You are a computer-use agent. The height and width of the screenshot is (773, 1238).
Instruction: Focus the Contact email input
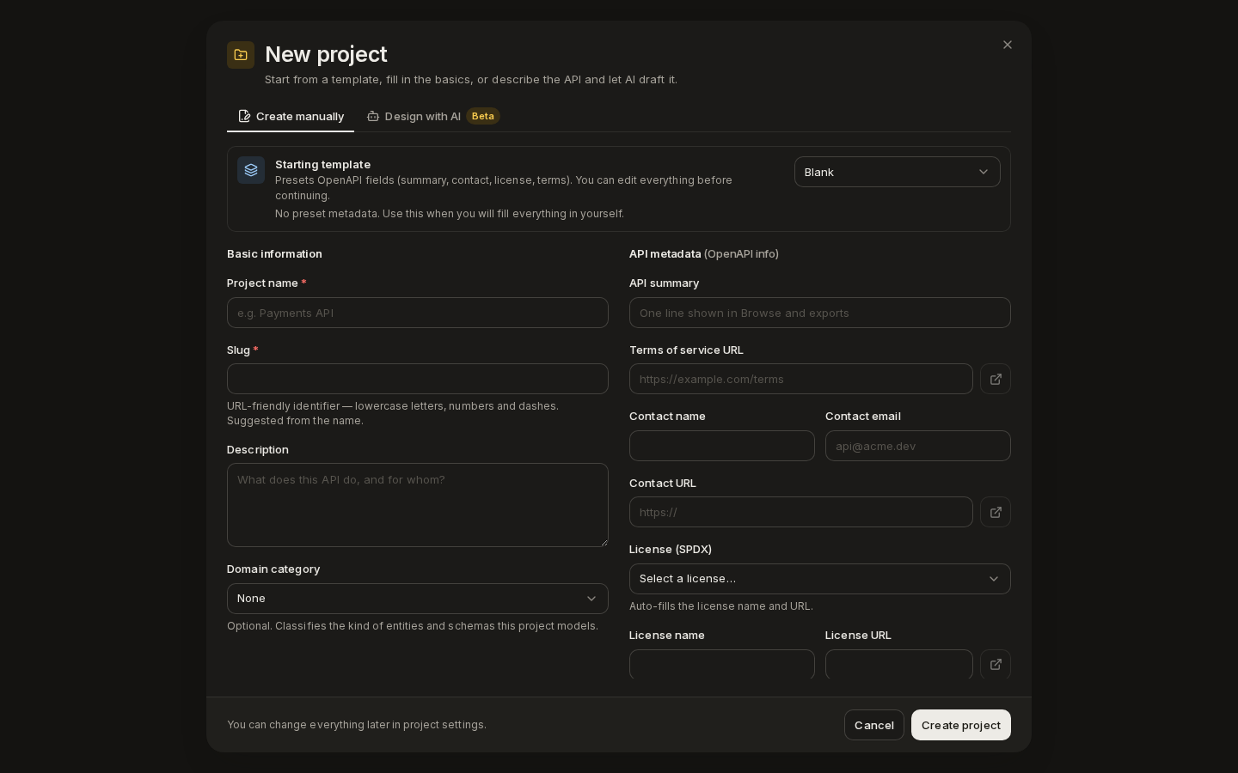[x=918, y=446]
